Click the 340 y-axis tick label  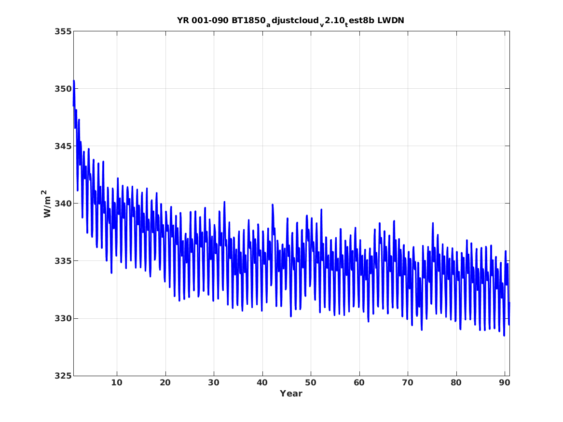tap(63, 204)
